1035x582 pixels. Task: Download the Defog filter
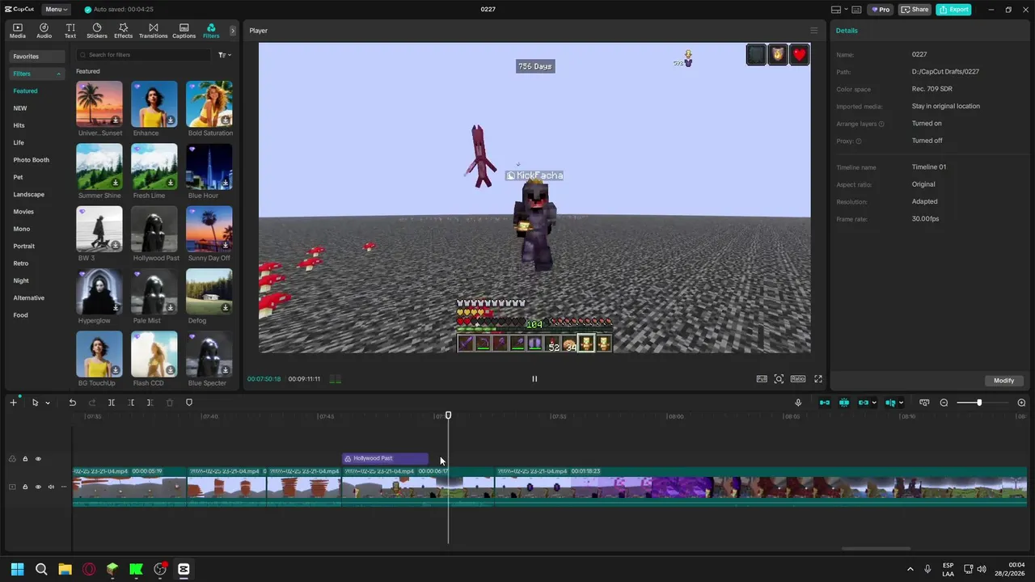pos(226,308)
